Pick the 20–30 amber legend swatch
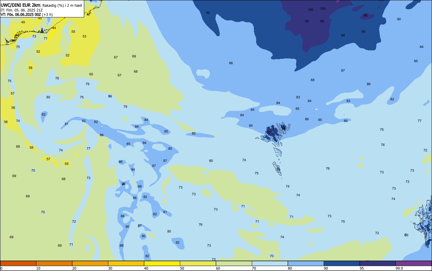This screenshot has height=271, width=432. (90, 263)
